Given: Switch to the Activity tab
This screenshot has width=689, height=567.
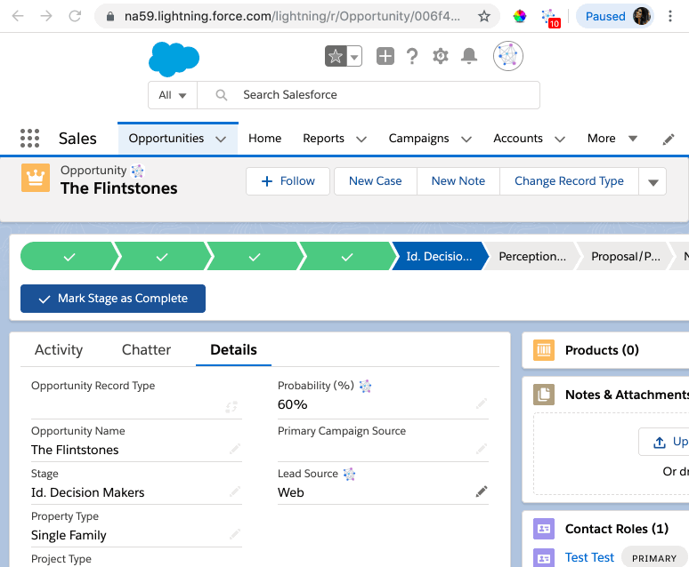Looking at the screenshot, I should point(59,350).
